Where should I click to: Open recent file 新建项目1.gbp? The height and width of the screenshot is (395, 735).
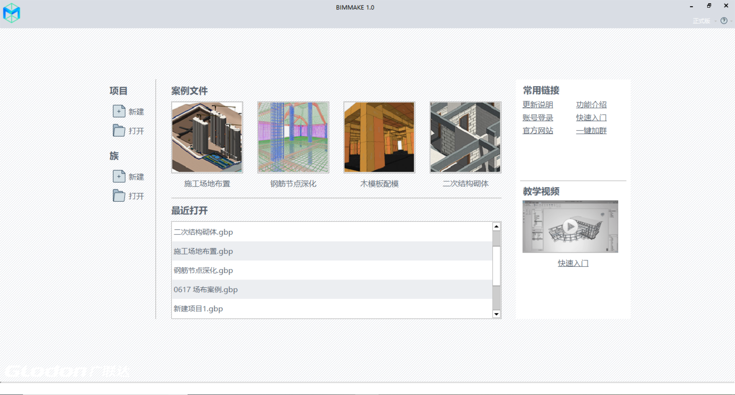pos(332,308)
